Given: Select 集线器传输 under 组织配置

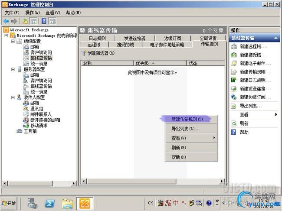Looking at the screenshot, I should 41,58.
